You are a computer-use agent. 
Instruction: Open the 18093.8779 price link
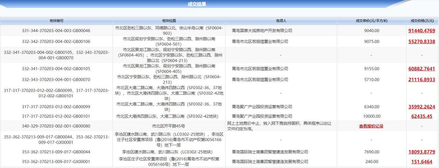tap(422, 152)
